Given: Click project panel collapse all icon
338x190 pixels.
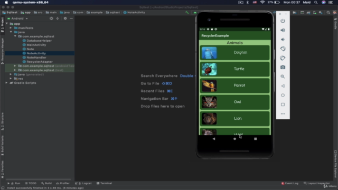Looking at the screenshot, I should pyautogui.click(x=58, y=18).
